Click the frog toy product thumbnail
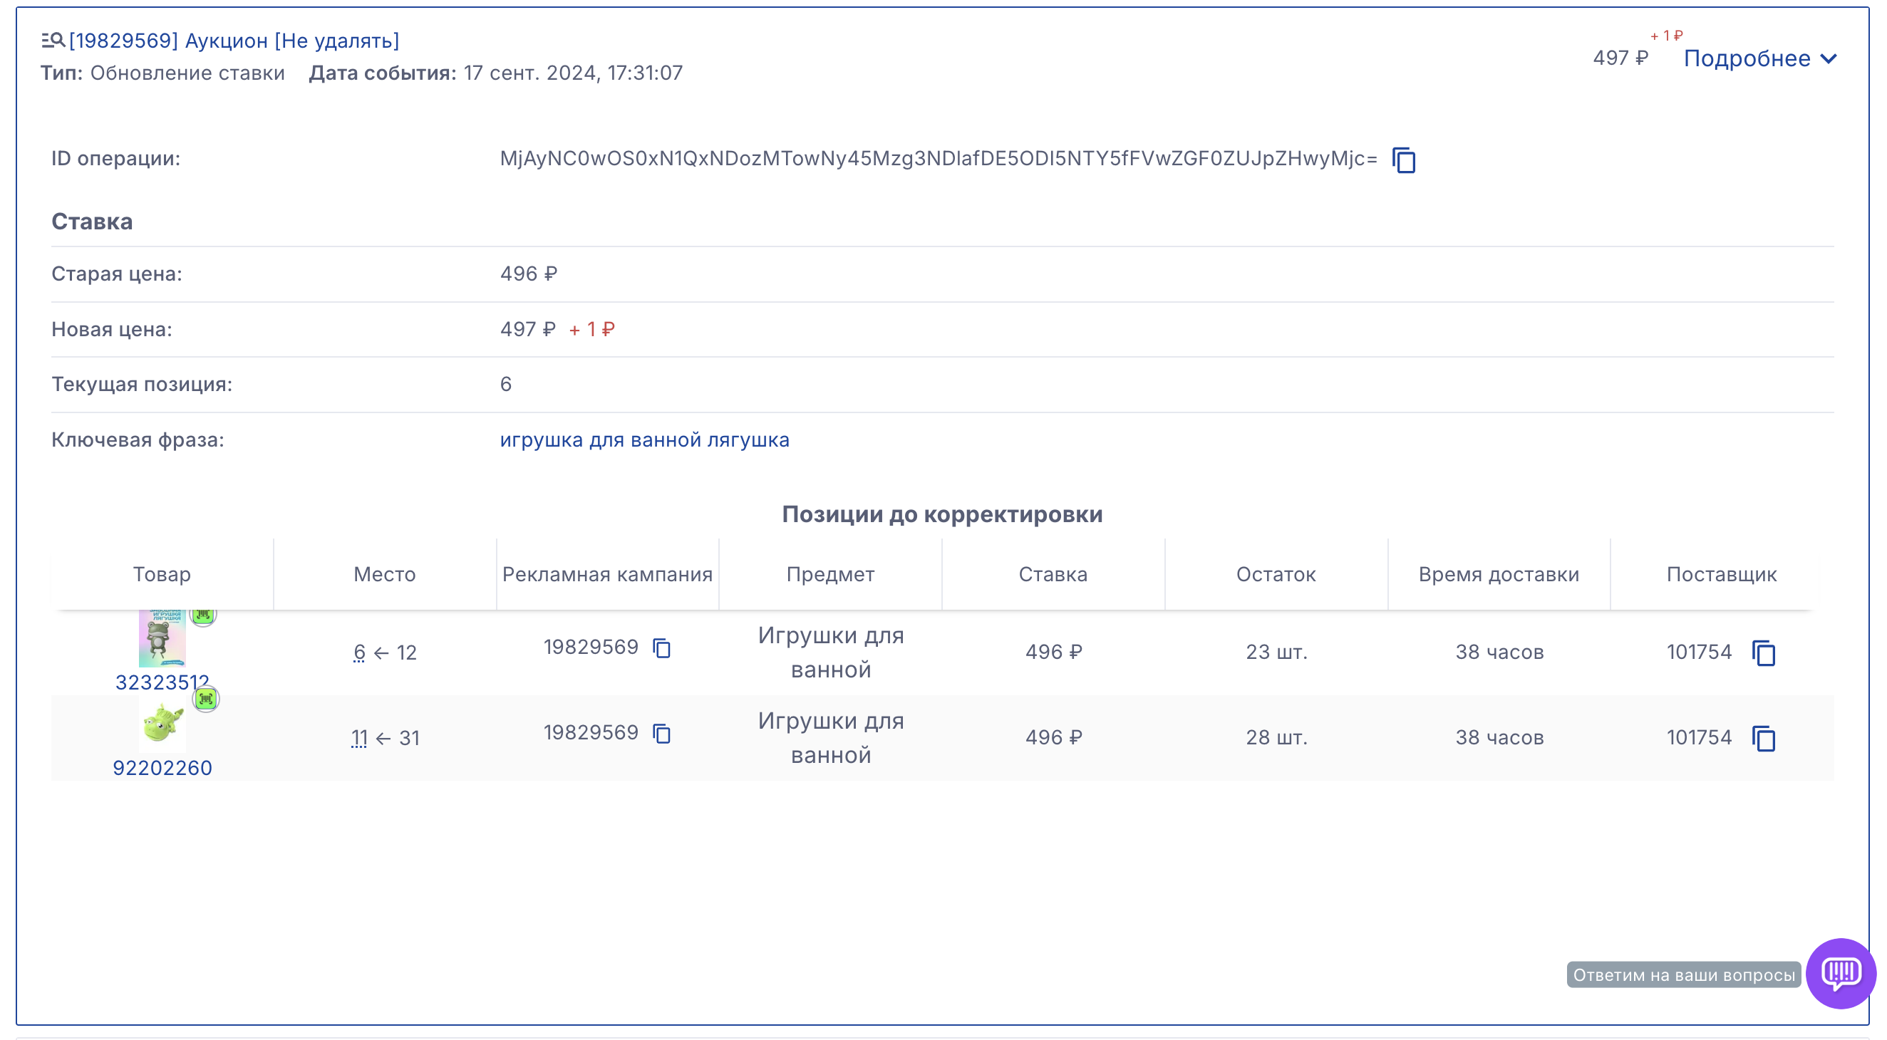 (x=162, y=639)
